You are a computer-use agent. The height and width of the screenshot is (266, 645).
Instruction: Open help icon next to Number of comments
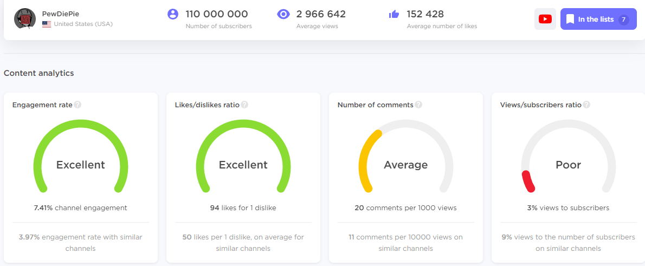[x=418, y=105]
